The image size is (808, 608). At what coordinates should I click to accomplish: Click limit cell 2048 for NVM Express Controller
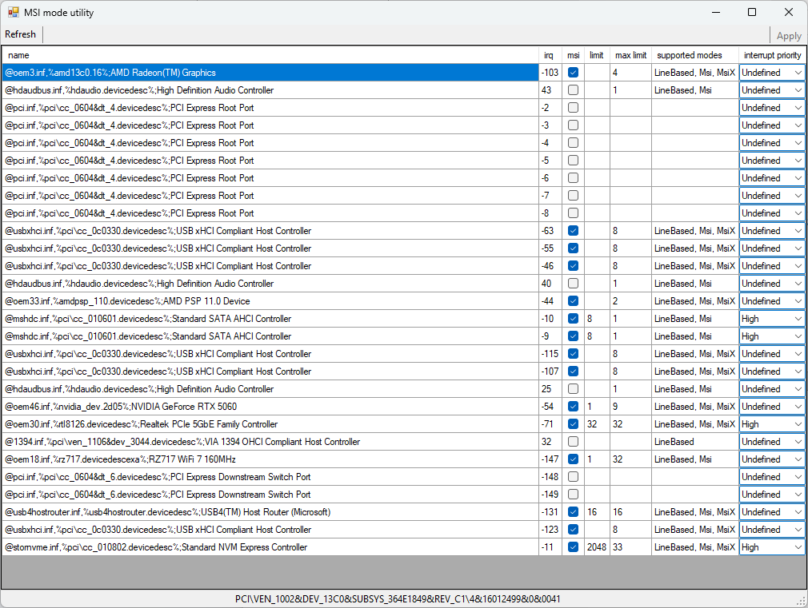[597, 547]
